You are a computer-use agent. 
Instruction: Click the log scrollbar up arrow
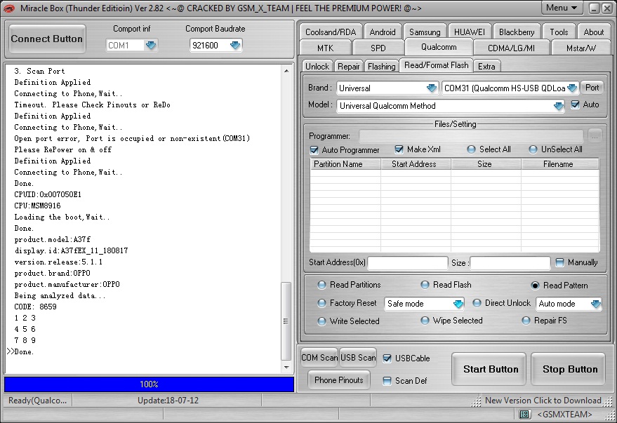(286, 71)
